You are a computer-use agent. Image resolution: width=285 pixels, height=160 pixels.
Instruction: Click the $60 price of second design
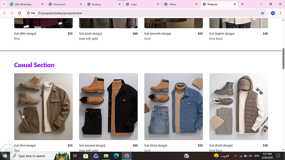(x=135, y=145)
